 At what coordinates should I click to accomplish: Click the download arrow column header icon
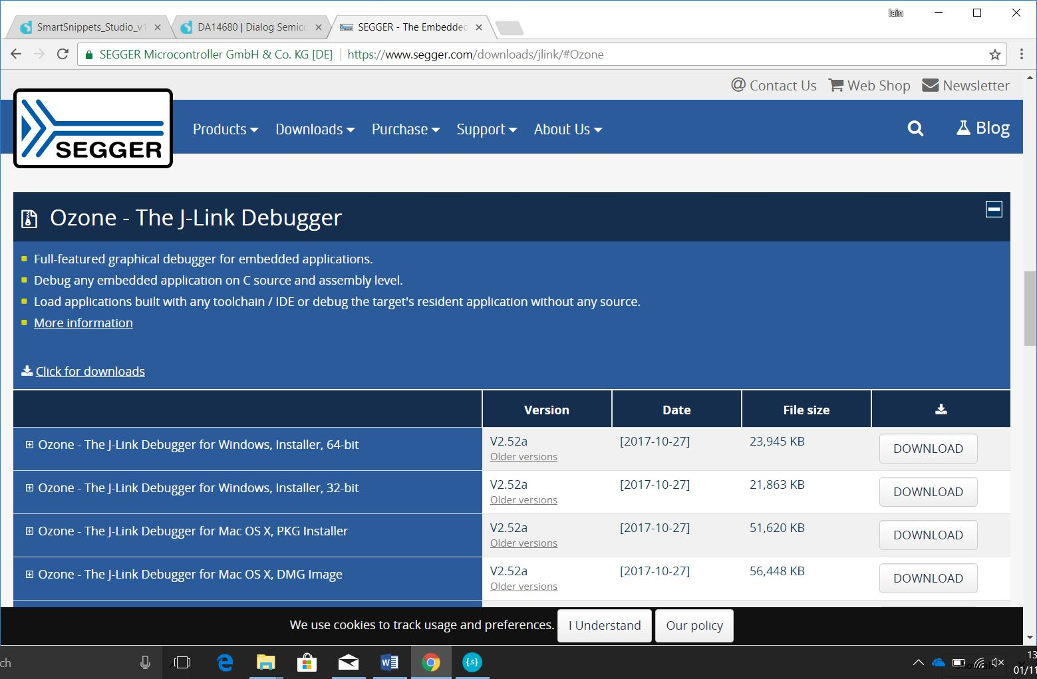(x=941, y=409)
